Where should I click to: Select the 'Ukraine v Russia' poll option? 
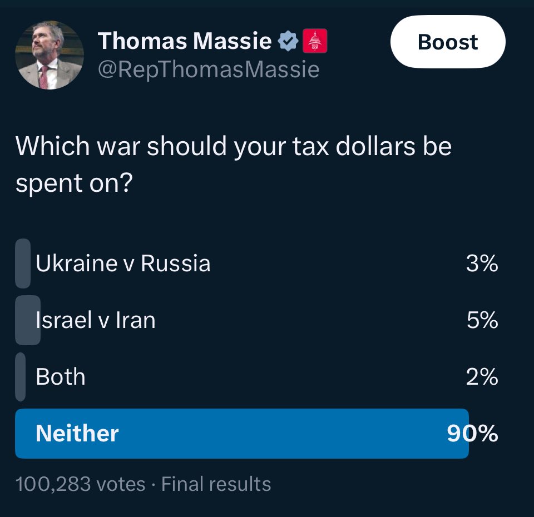(x=123, y=264)
